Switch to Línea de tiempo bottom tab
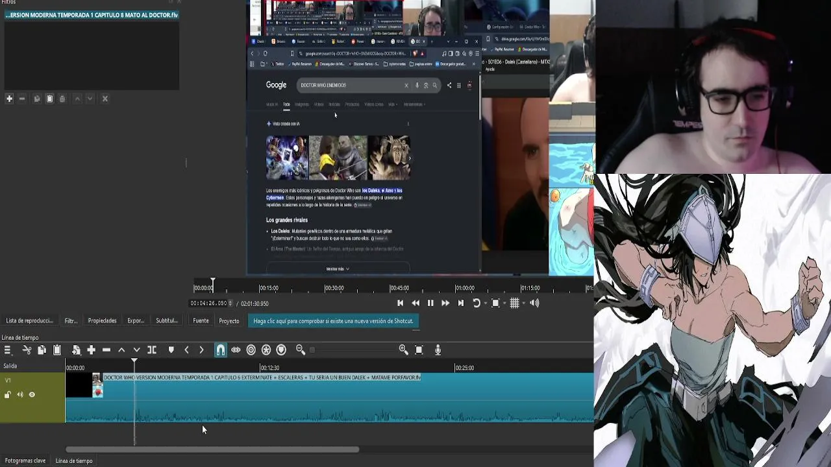This screenshot has width=831, height=467. click(74, 461)
